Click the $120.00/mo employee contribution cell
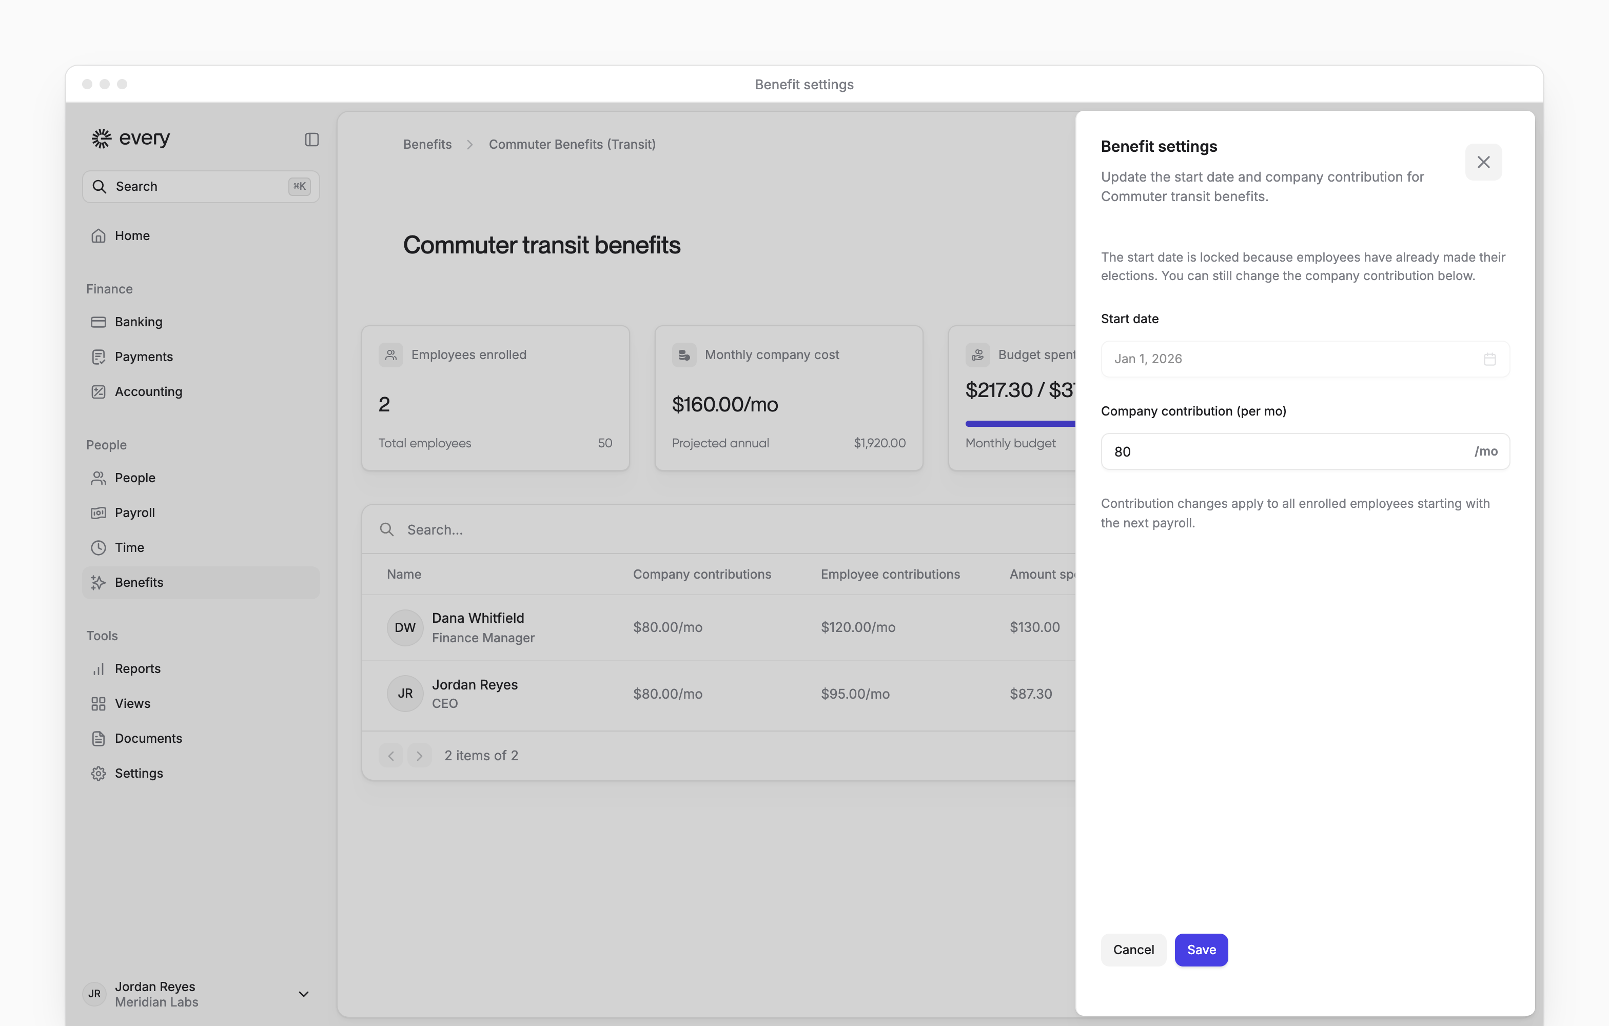Image resolution: width=1609 pixels, height=1026 pixels. pyautogui.click(x=858, y=627)
